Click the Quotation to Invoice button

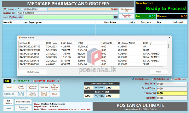pos(23,108)
